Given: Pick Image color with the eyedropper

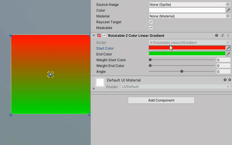Looking at the screenshot, I should pos(228,10).
